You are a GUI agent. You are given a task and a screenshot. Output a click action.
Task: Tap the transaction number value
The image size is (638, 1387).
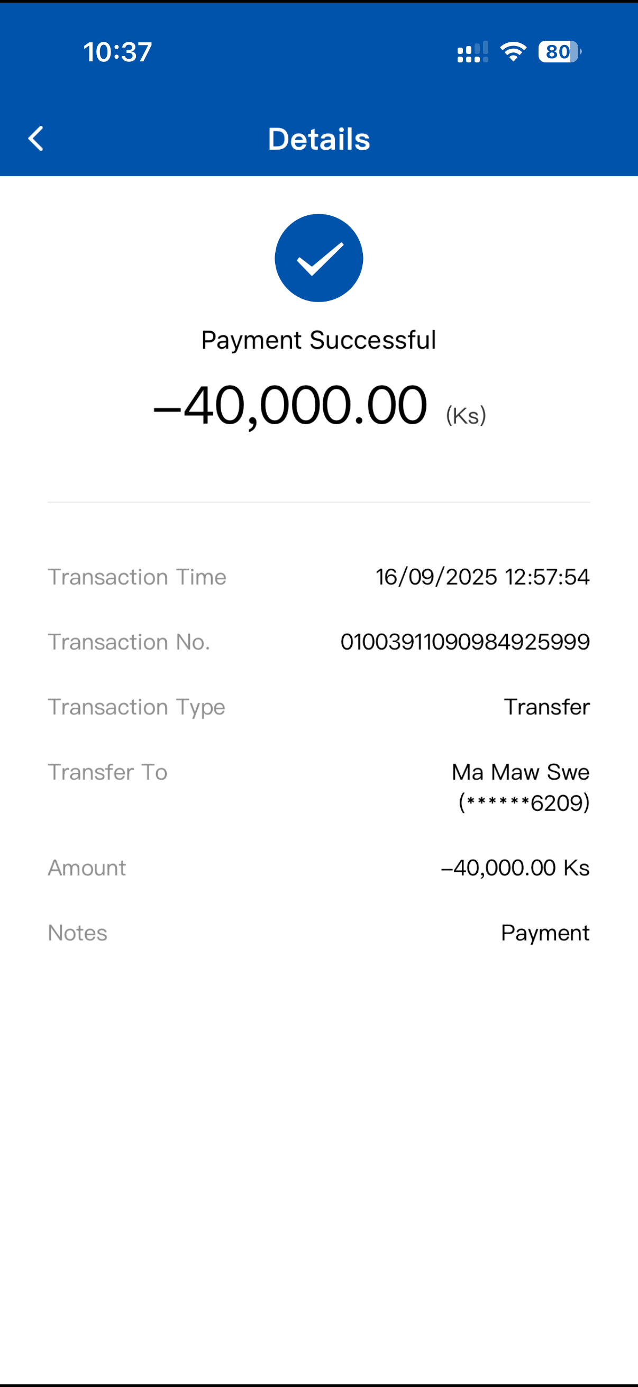coord(464,642)
